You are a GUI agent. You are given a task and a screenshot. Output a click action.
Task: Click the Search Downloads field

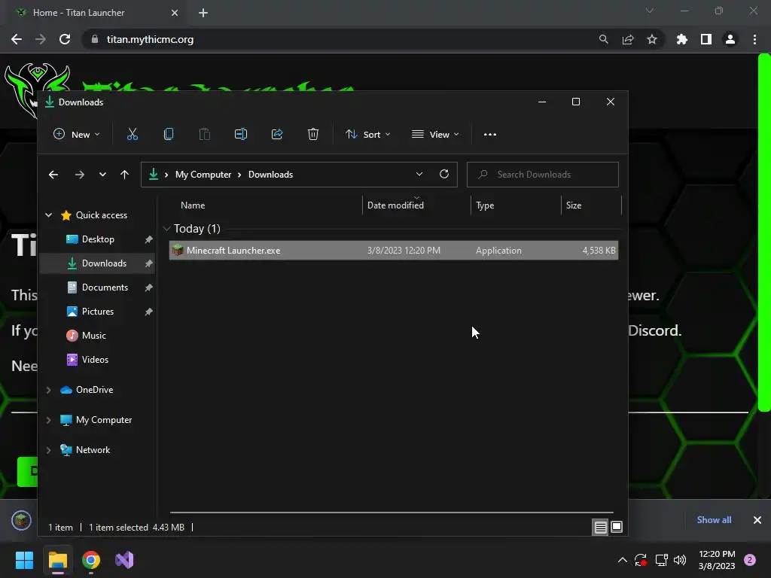542,175
